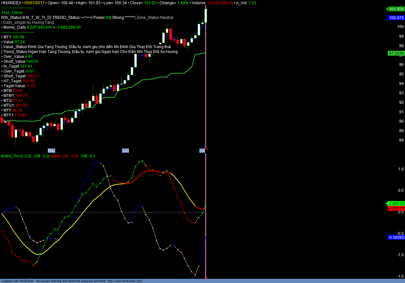Click the May month marker on time axis
Screen dimensions: 405x283
51,151
